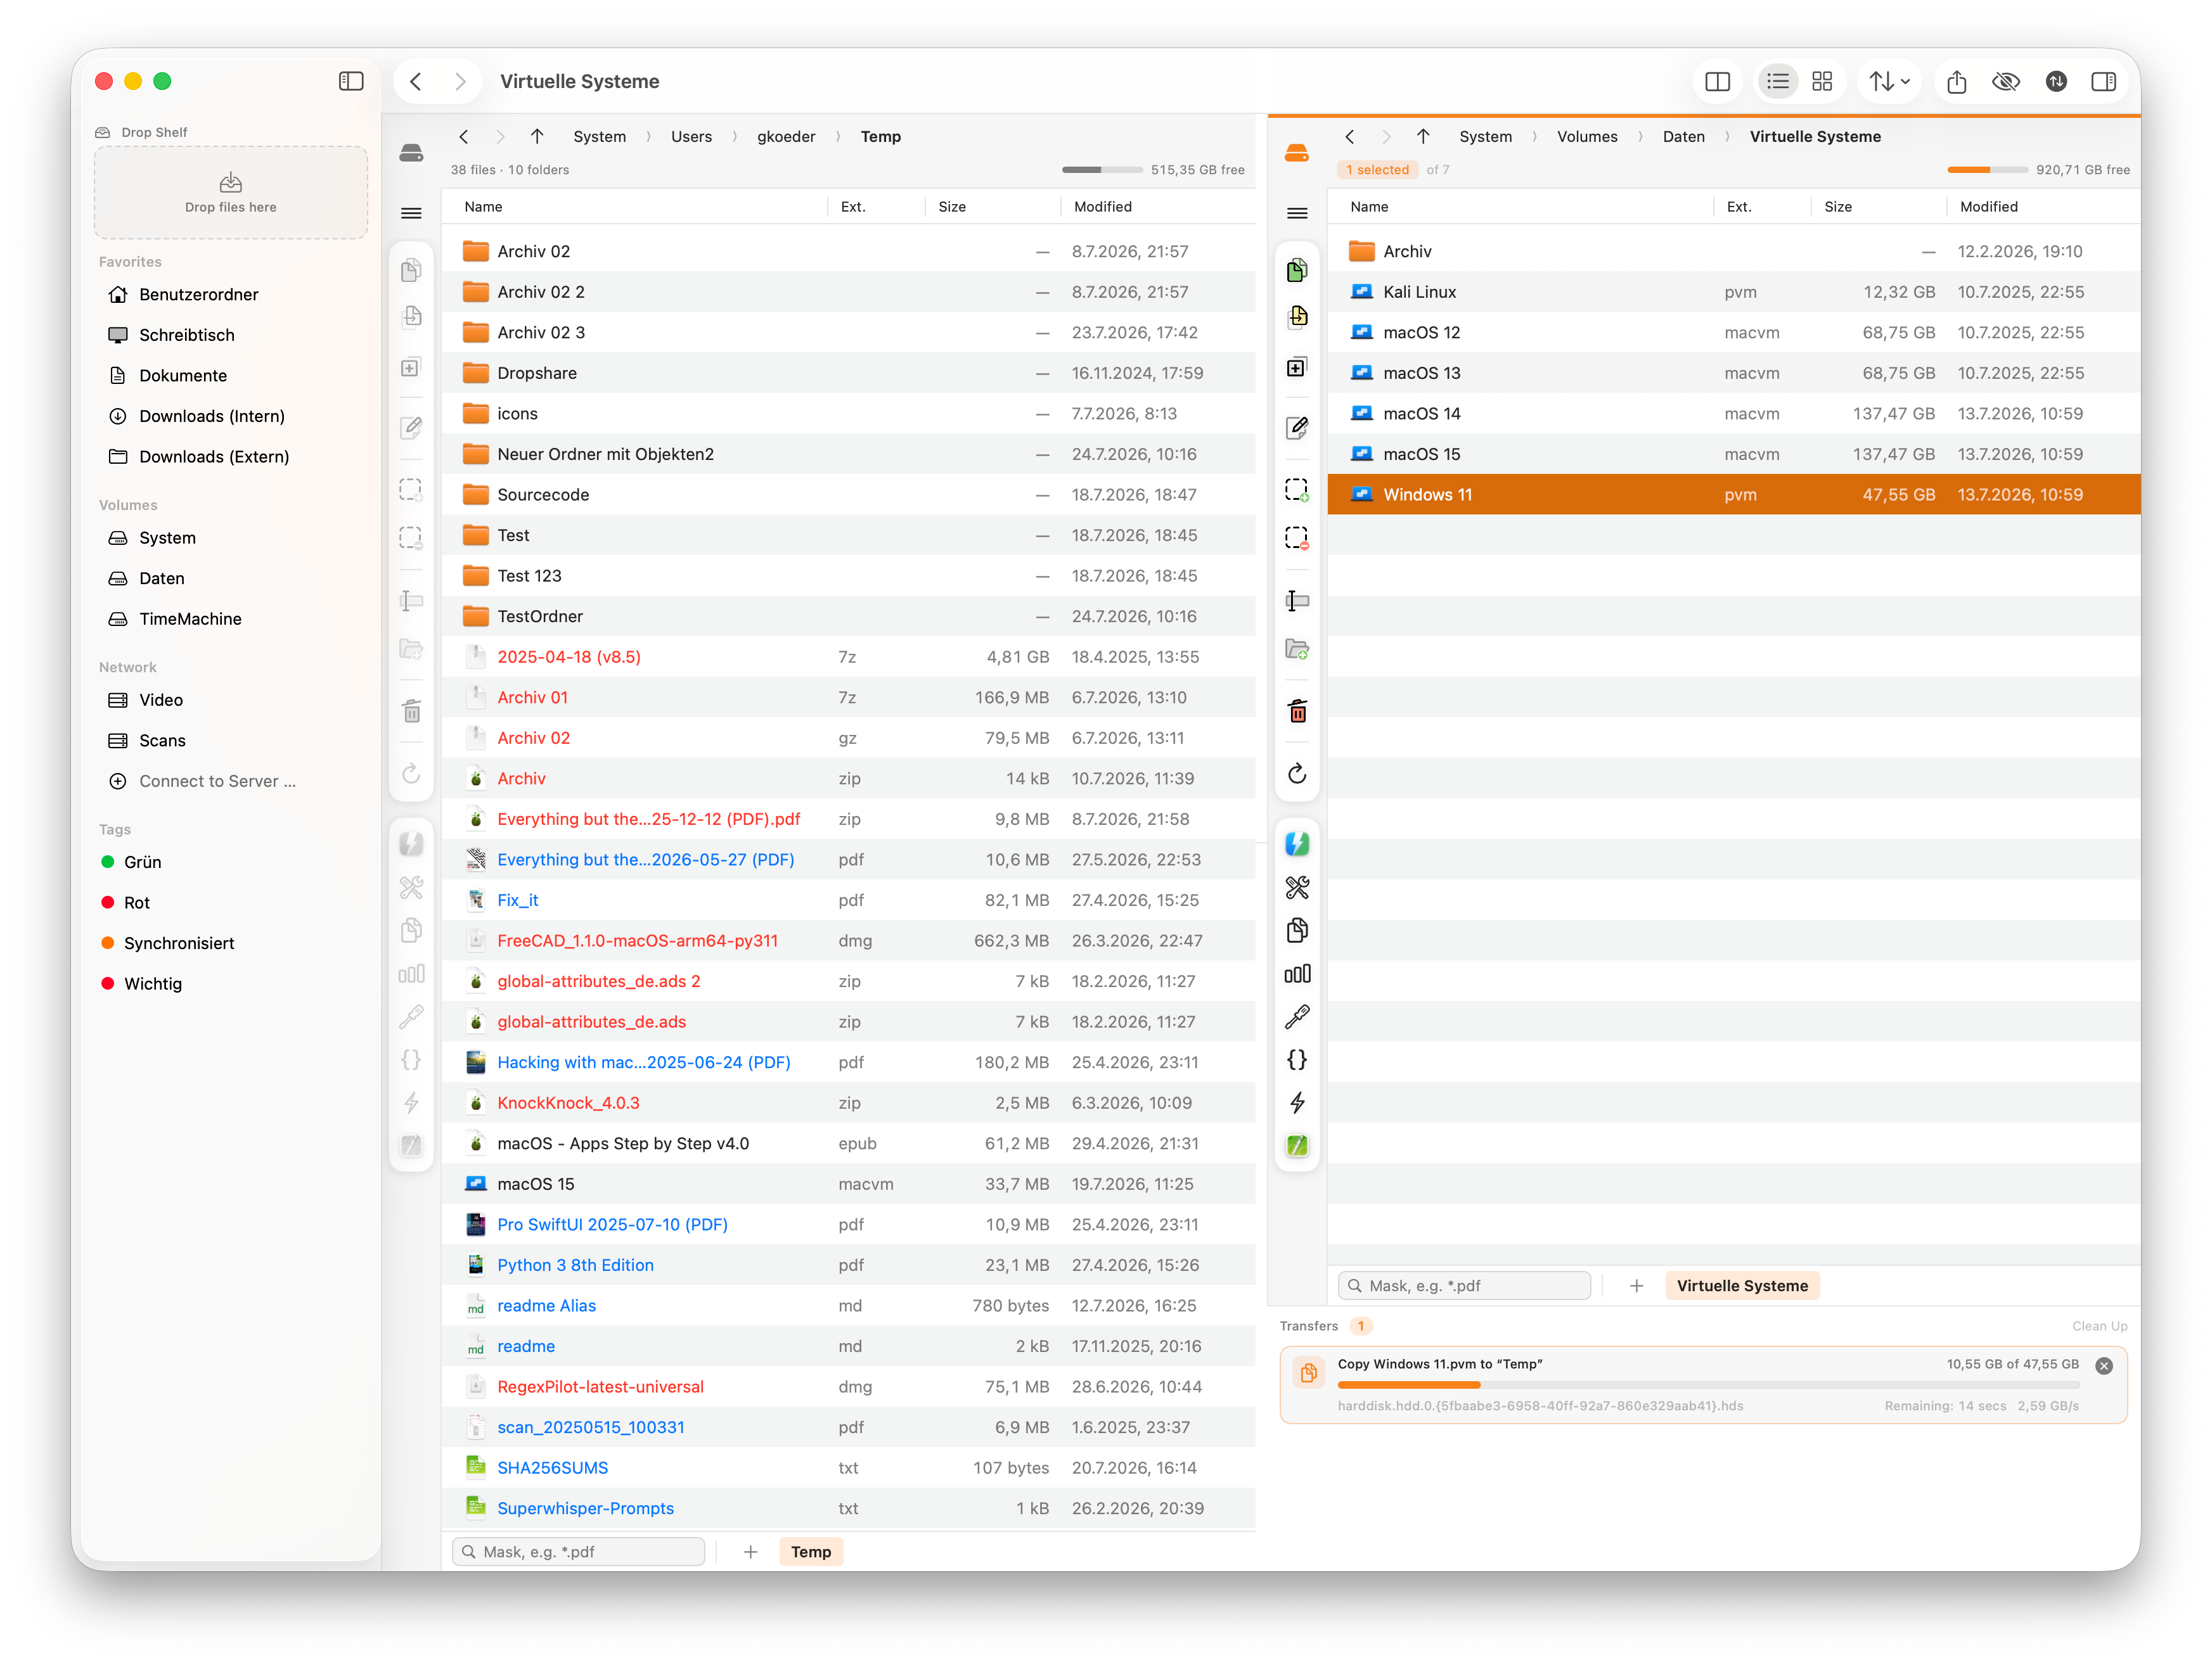Click the curly braces icon in the right pane

coord(1296,1061)
